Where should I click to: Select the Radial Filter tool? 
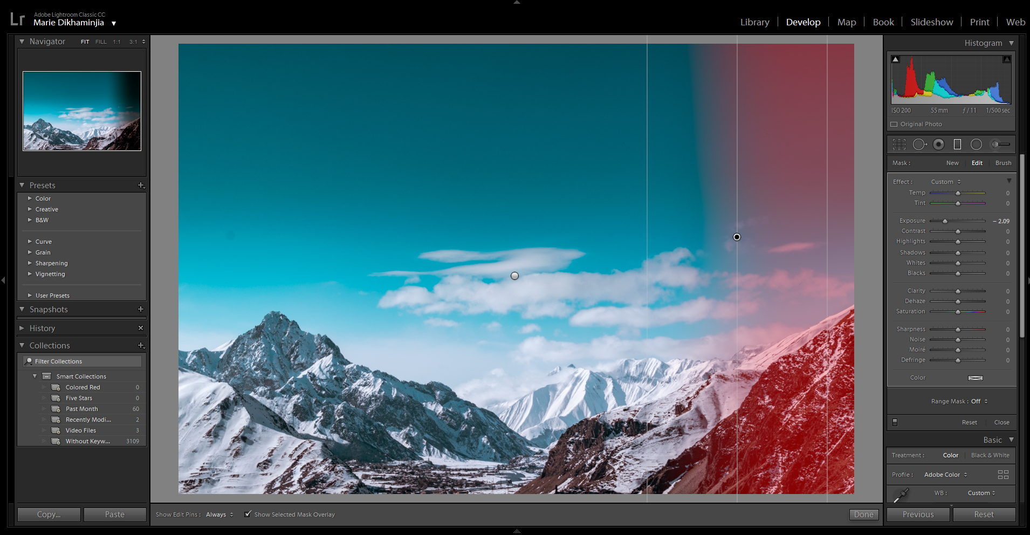(x=976, y=145)
